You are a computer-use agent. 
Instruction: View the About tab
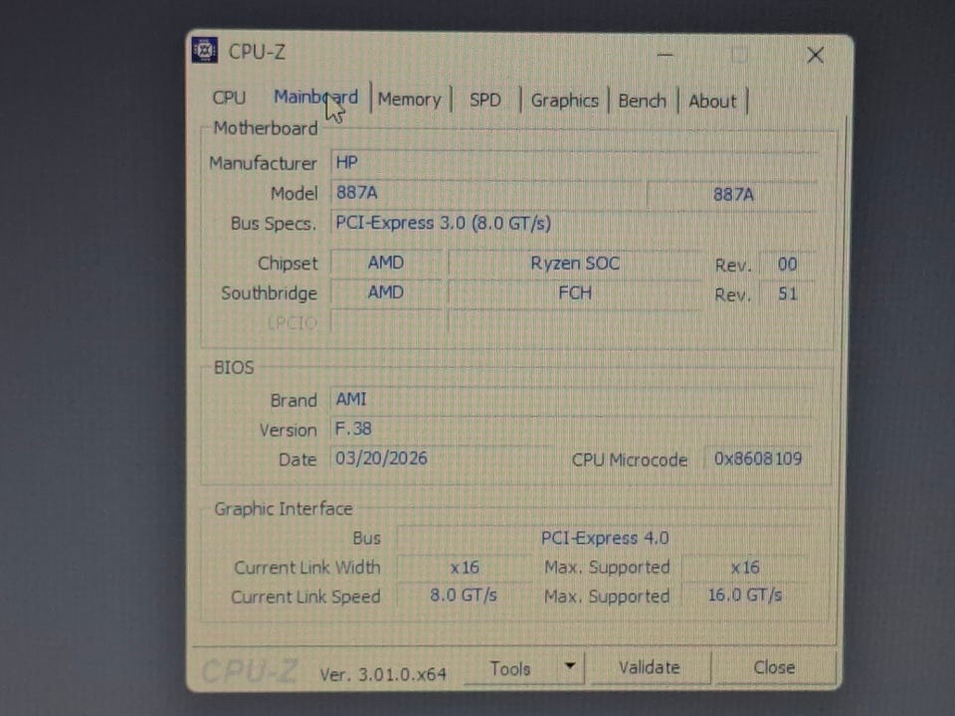point(712,101)
